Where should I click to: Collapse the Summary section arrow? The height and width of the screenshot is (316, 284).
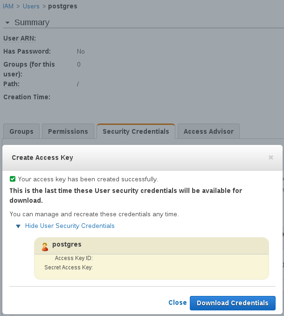coord(7,23)
